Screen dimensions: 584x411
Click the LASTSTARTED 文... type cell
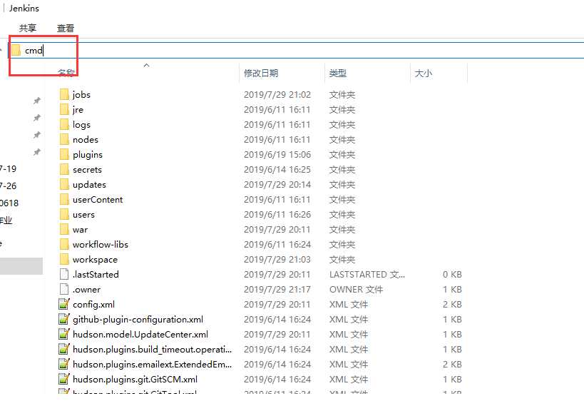coord(367,274)
